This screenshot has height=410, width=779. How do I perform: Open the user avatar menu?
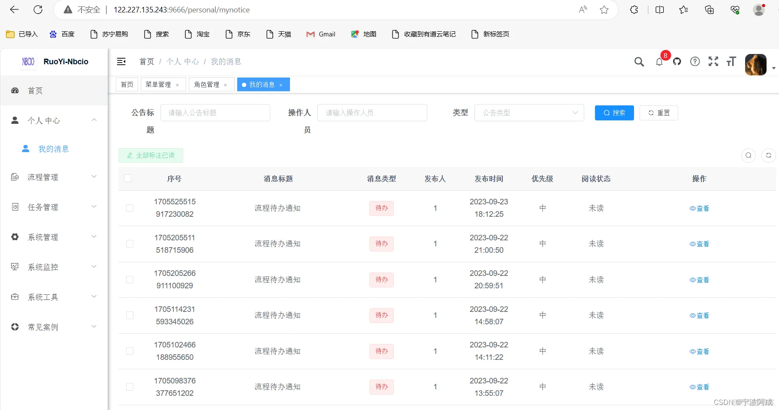756,65
